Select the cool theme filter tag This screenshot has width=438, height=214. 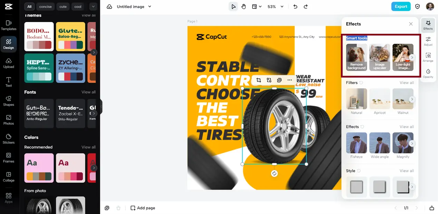[78, 7]
